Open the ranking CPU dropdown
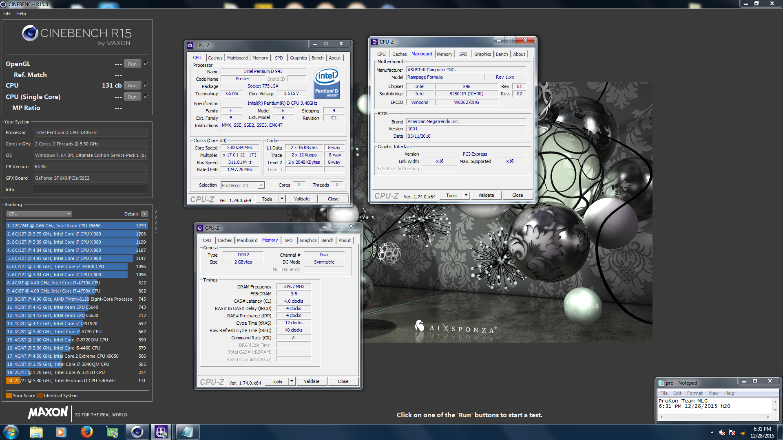 coord(39,214)
